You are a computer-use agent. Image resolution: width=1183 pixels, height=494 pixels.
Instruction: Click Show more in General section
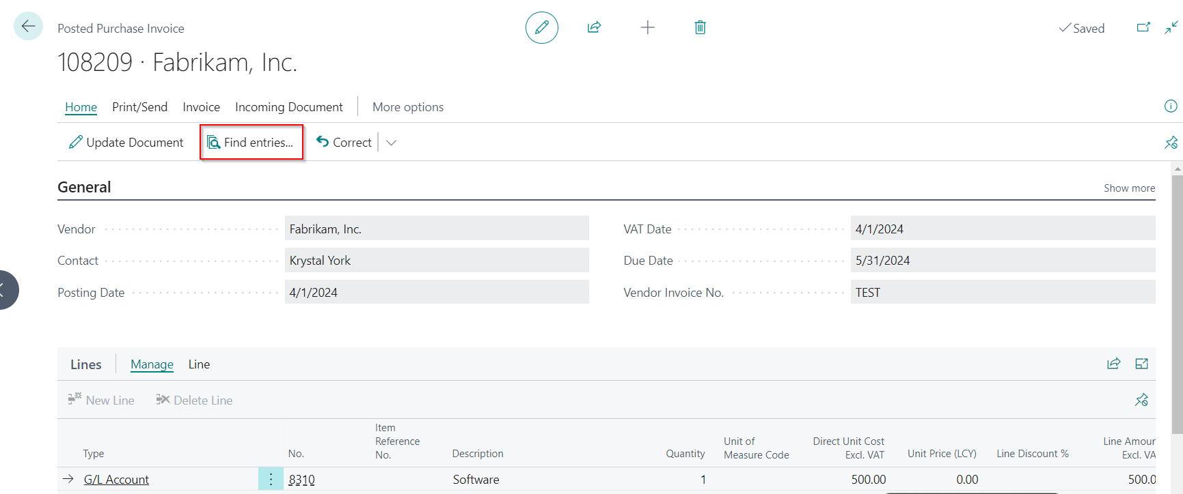1129,188
